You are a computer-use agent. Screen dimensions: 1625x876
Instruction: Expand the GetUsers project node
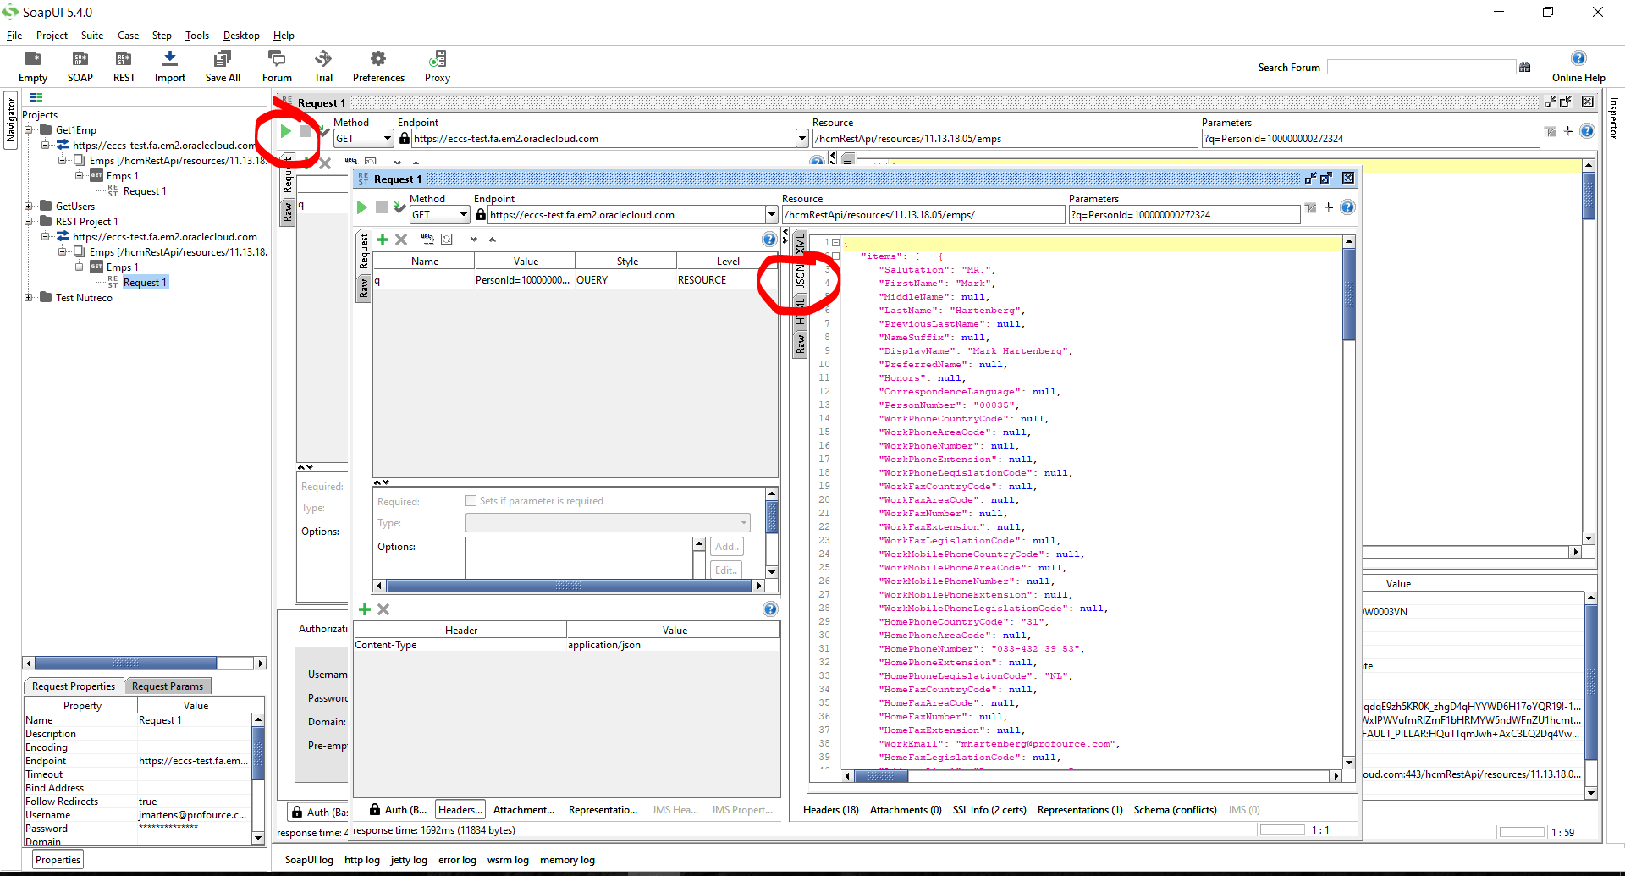tap(28, 207)
